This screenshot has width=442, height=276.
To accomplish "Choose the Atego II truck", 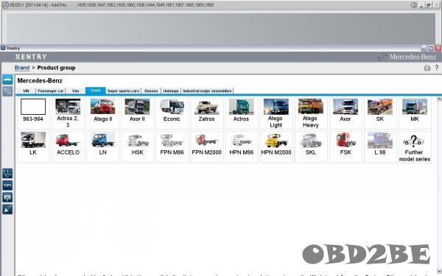I will (103, 113).
